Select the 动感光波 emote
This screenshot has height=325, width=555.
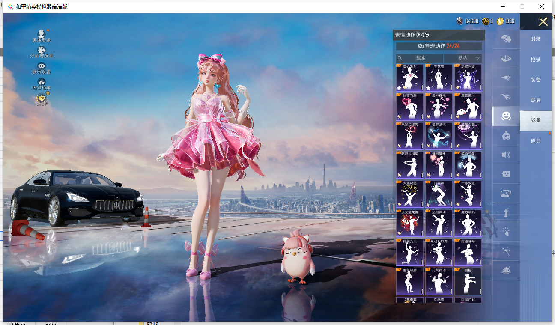point(468,78)
